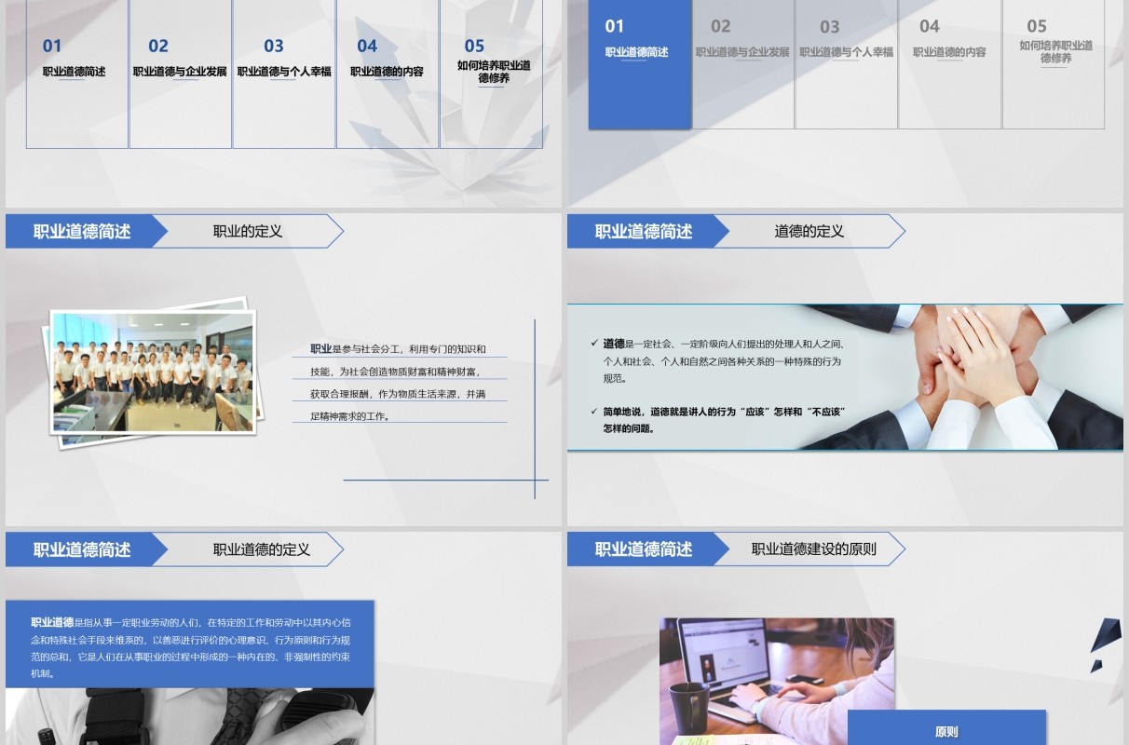The height and width of the screenshot is (745, 1129).
Task: Select the grayscale photo under the blue text box
Action: tap(190, 716)
